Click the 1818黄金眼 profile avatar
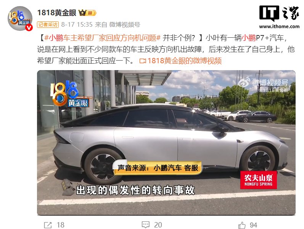304x229 pixels. 20,19
